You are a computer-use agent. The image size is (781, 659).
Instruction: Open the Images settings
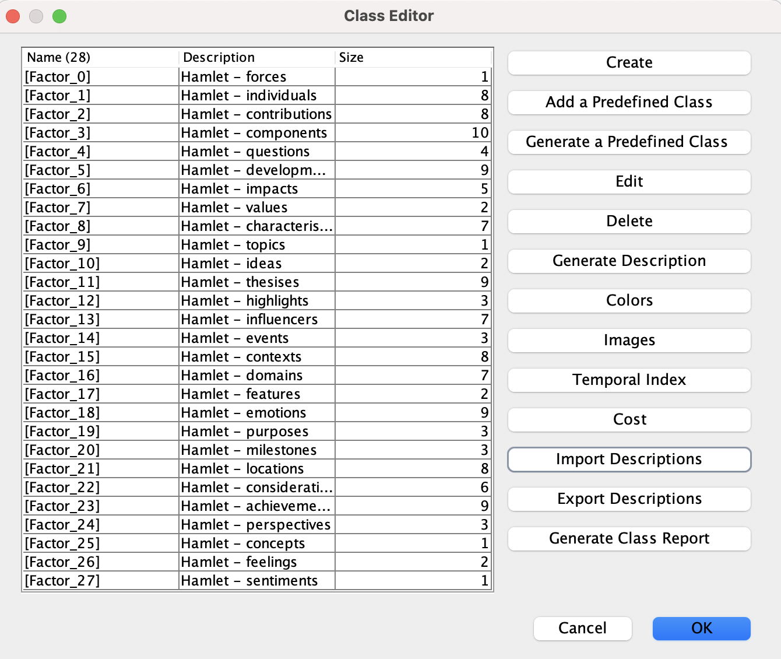tap(629, 340)
